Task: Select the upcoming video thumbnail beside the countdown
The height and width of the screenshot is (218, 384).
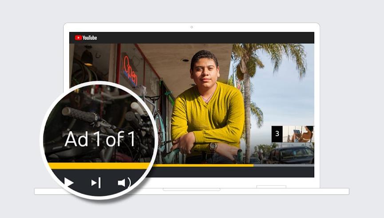Action: 298,134
